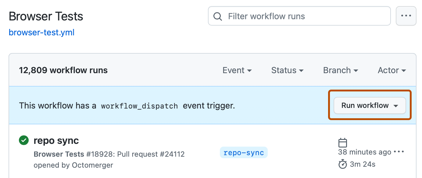422x178 pixels.
Task: Click the dropdown caret on Run workflow
Action: click(x=396, y=105)
